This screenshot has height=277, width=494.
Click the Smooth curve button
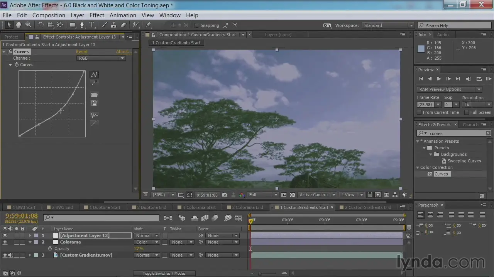(x=94, y=115)
